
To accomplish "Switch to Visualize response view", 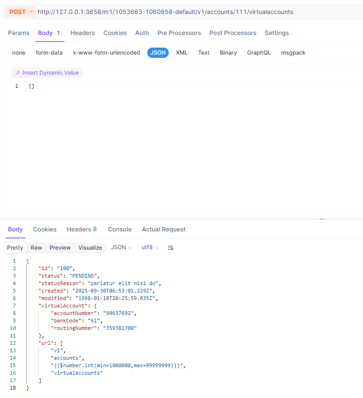I will pyautogui.click(x=90, y=248).
